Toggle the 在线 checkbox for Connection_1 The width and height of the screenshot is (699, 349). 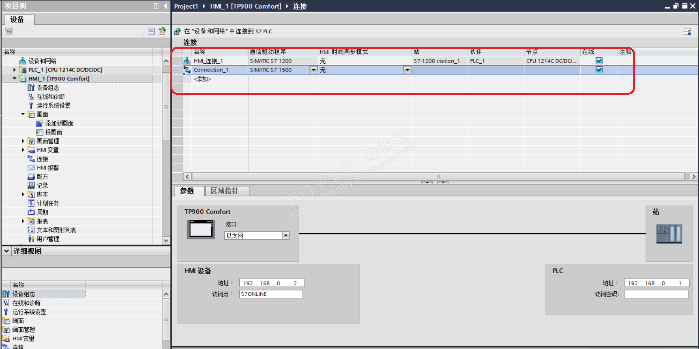[x=599, y=70]
